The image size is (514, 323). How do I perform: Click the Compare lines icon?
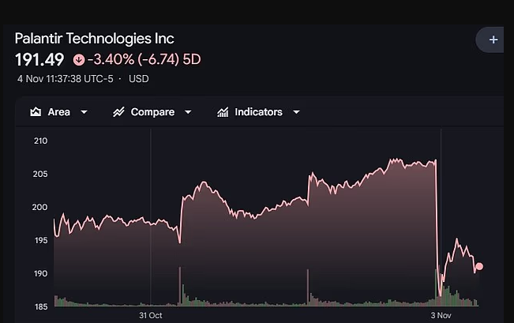(x=118, y=112)
